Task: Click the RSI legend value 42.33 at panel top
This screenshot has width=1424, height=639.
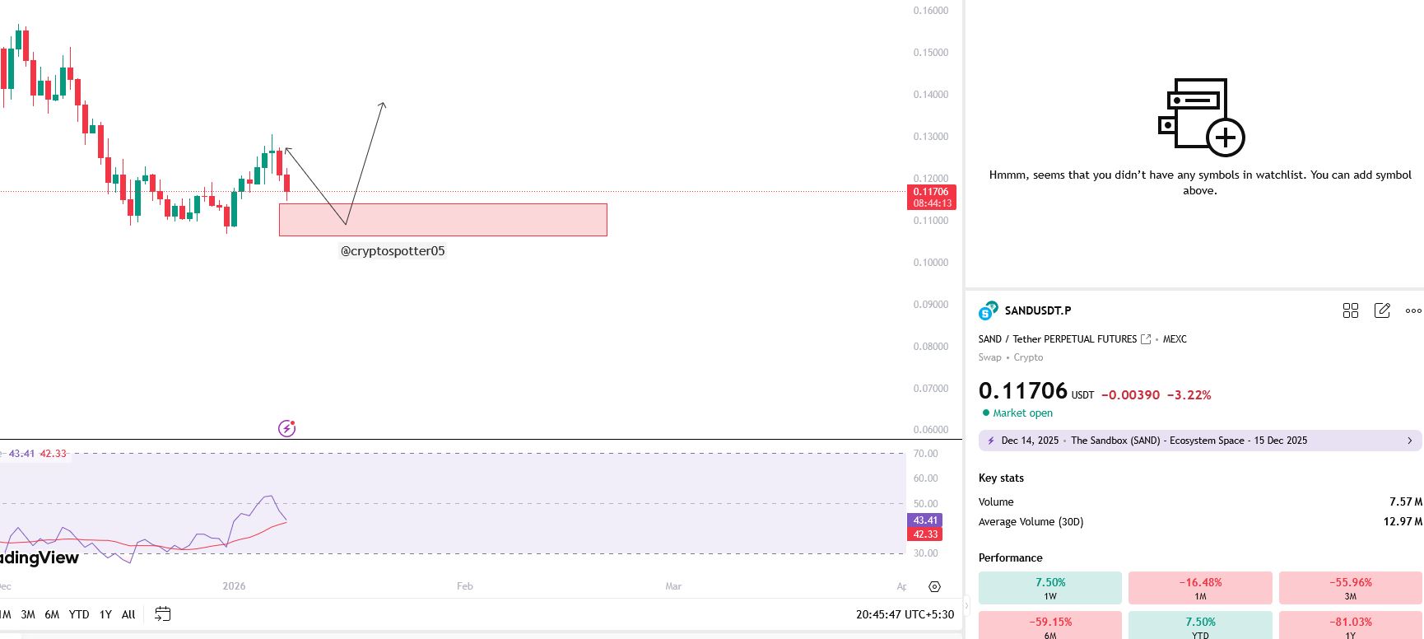Action: pos(54,454)
